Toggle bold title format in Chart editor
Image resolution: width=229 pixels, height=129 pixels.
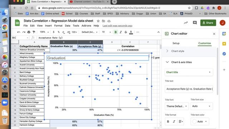point(168,121)
